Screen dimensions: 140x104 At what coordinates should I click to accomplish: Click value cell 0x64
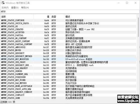coord(46,20)
